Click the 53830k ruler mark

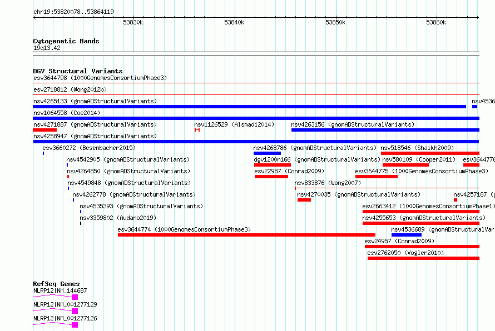[133, 22]
